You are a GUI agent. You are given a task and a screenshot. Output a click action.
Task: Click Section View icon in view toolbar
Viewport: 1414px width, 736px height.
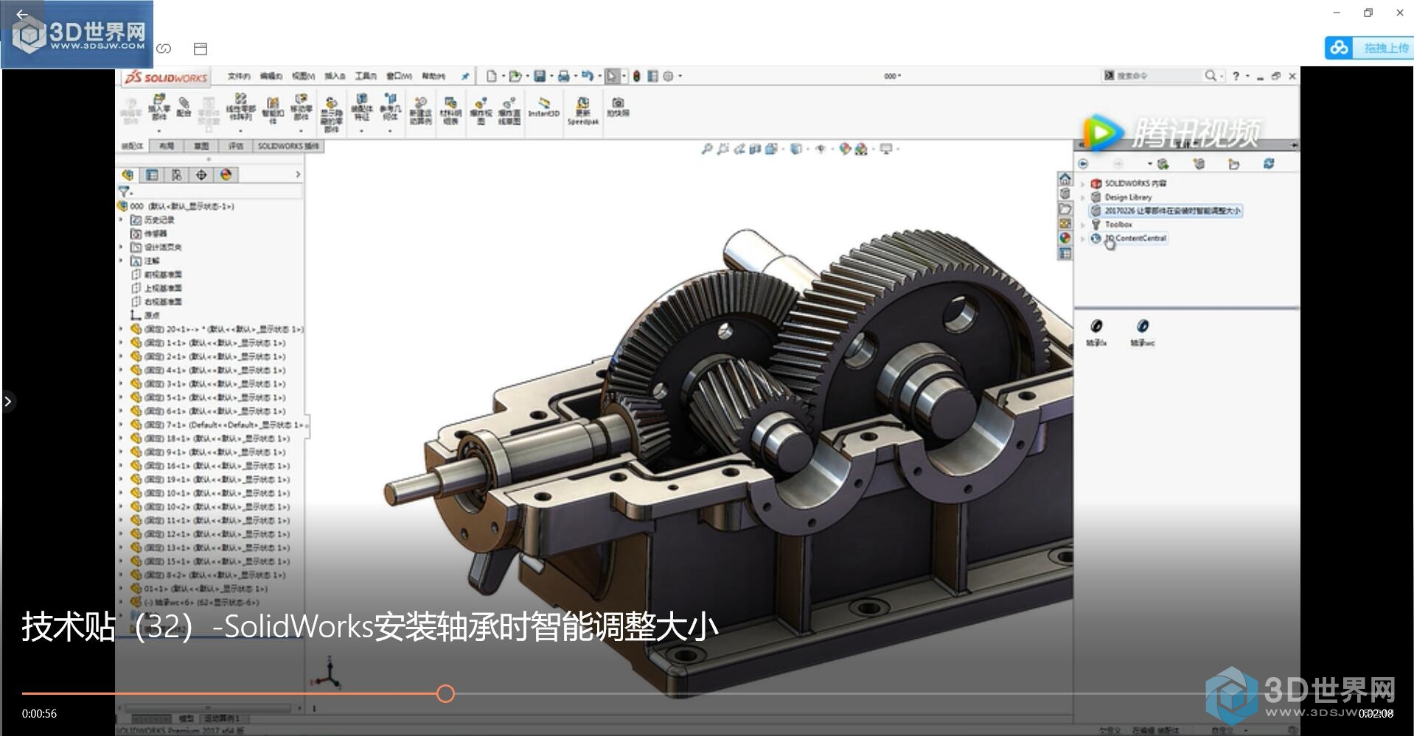[x=755, y=149]
